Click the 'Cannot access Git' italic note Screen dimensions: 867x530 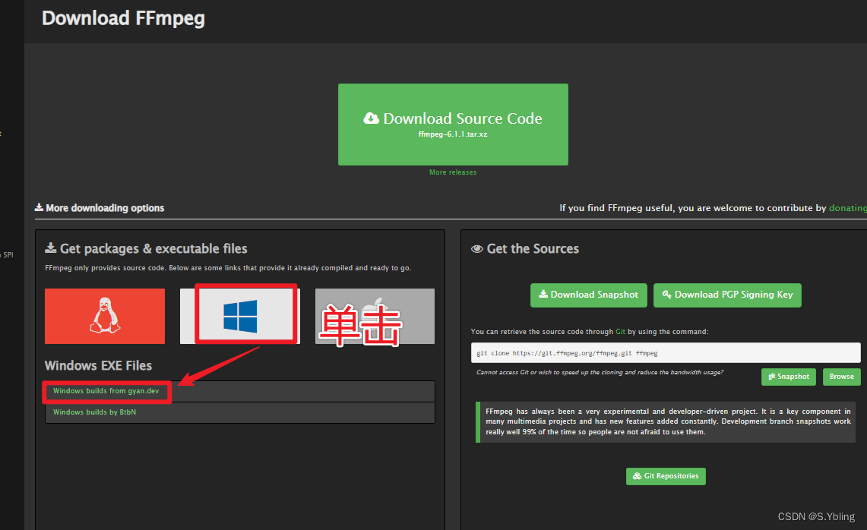[600, 373]
